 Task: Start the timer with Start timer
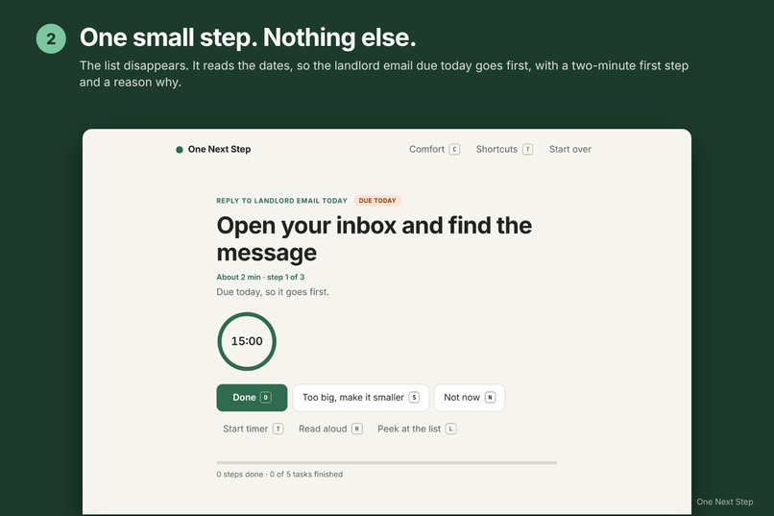(x=253, y=429)
